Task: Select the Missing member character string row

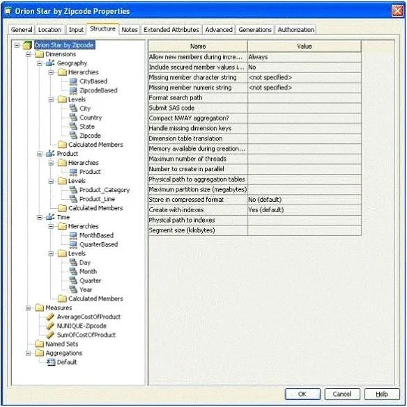Action: (x=254, y=78)
